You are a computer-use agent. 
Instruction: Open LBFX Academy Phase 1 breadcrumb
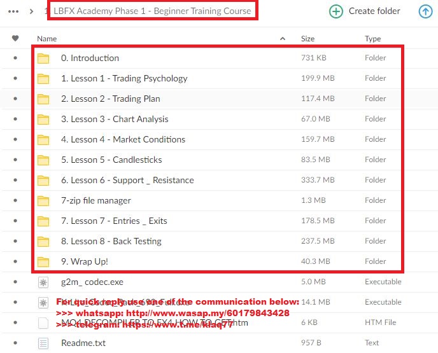click(x=152, y=11)
